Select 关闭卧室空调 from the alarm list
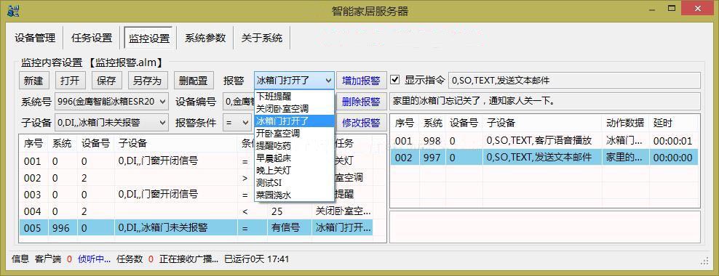 click(x=295, y=109)
